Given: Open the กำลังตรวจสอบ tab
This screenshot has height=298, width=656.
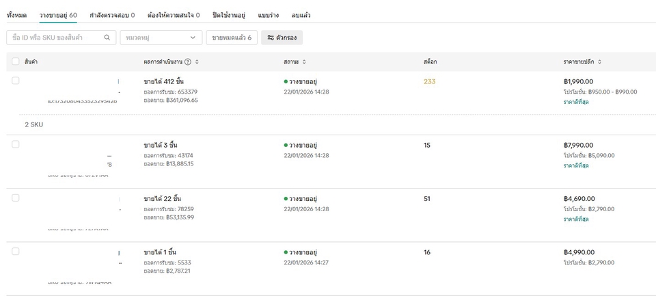Looking at the screenshot, I should (112, 14).
